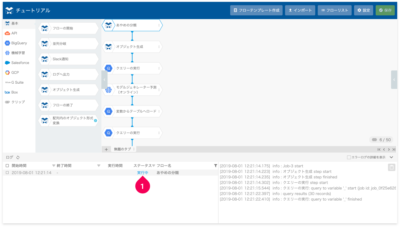The height and width of the screenshot is (227, 400).
Task: Sort by 終了時間 column filter icon
Action: click(99, 166)
